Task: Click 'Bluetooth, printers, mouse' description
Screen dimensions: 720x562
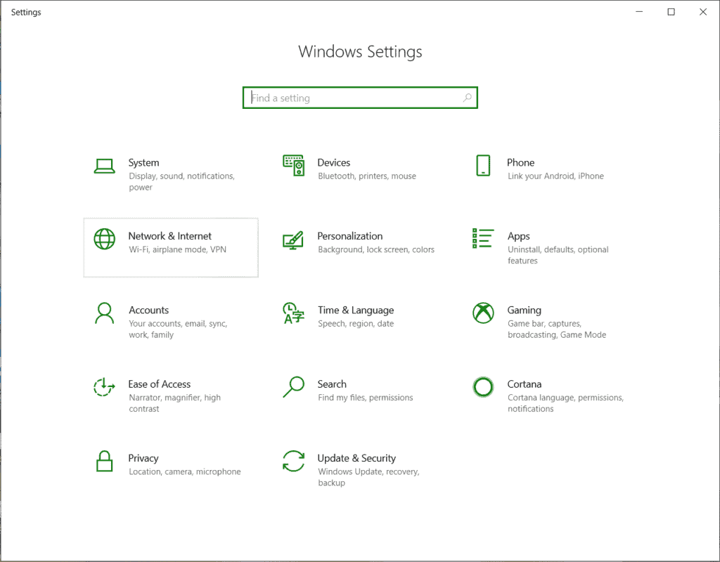Action: [x=367, y=176]
